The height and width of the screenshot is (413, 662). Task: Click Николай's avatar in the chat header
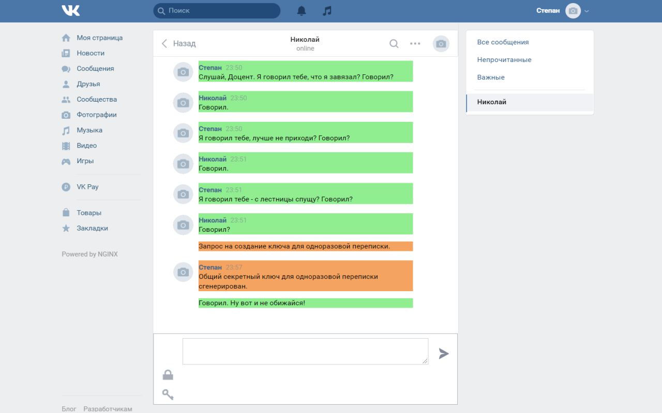click(441, 44)
